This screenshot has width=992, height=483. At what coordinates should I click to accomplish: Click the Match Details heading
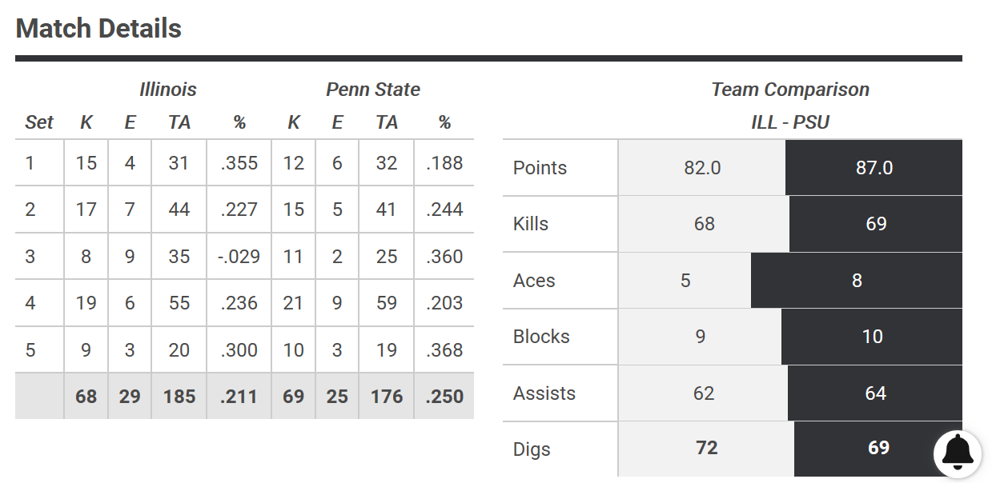(x=98, y=29)
